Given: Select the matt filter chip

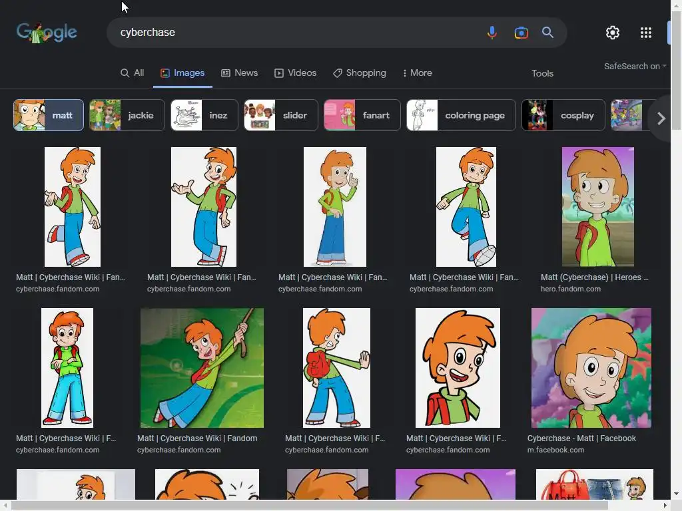Looking at the screenshot, I should (48, 115).
